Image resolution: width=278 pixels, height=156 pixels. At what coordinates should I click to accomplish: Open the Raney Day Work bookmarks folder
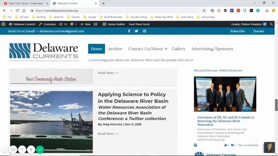(162, 17)
